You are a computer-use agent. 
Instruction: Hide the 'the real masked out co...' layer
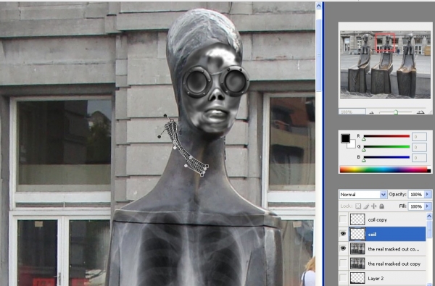(x=343, y=248)
